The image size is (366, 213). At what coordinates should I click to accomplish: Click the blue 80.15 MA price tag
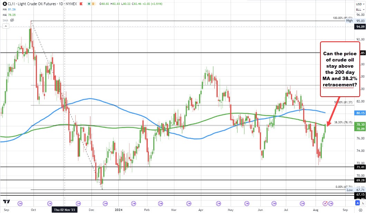pos(360,113)
